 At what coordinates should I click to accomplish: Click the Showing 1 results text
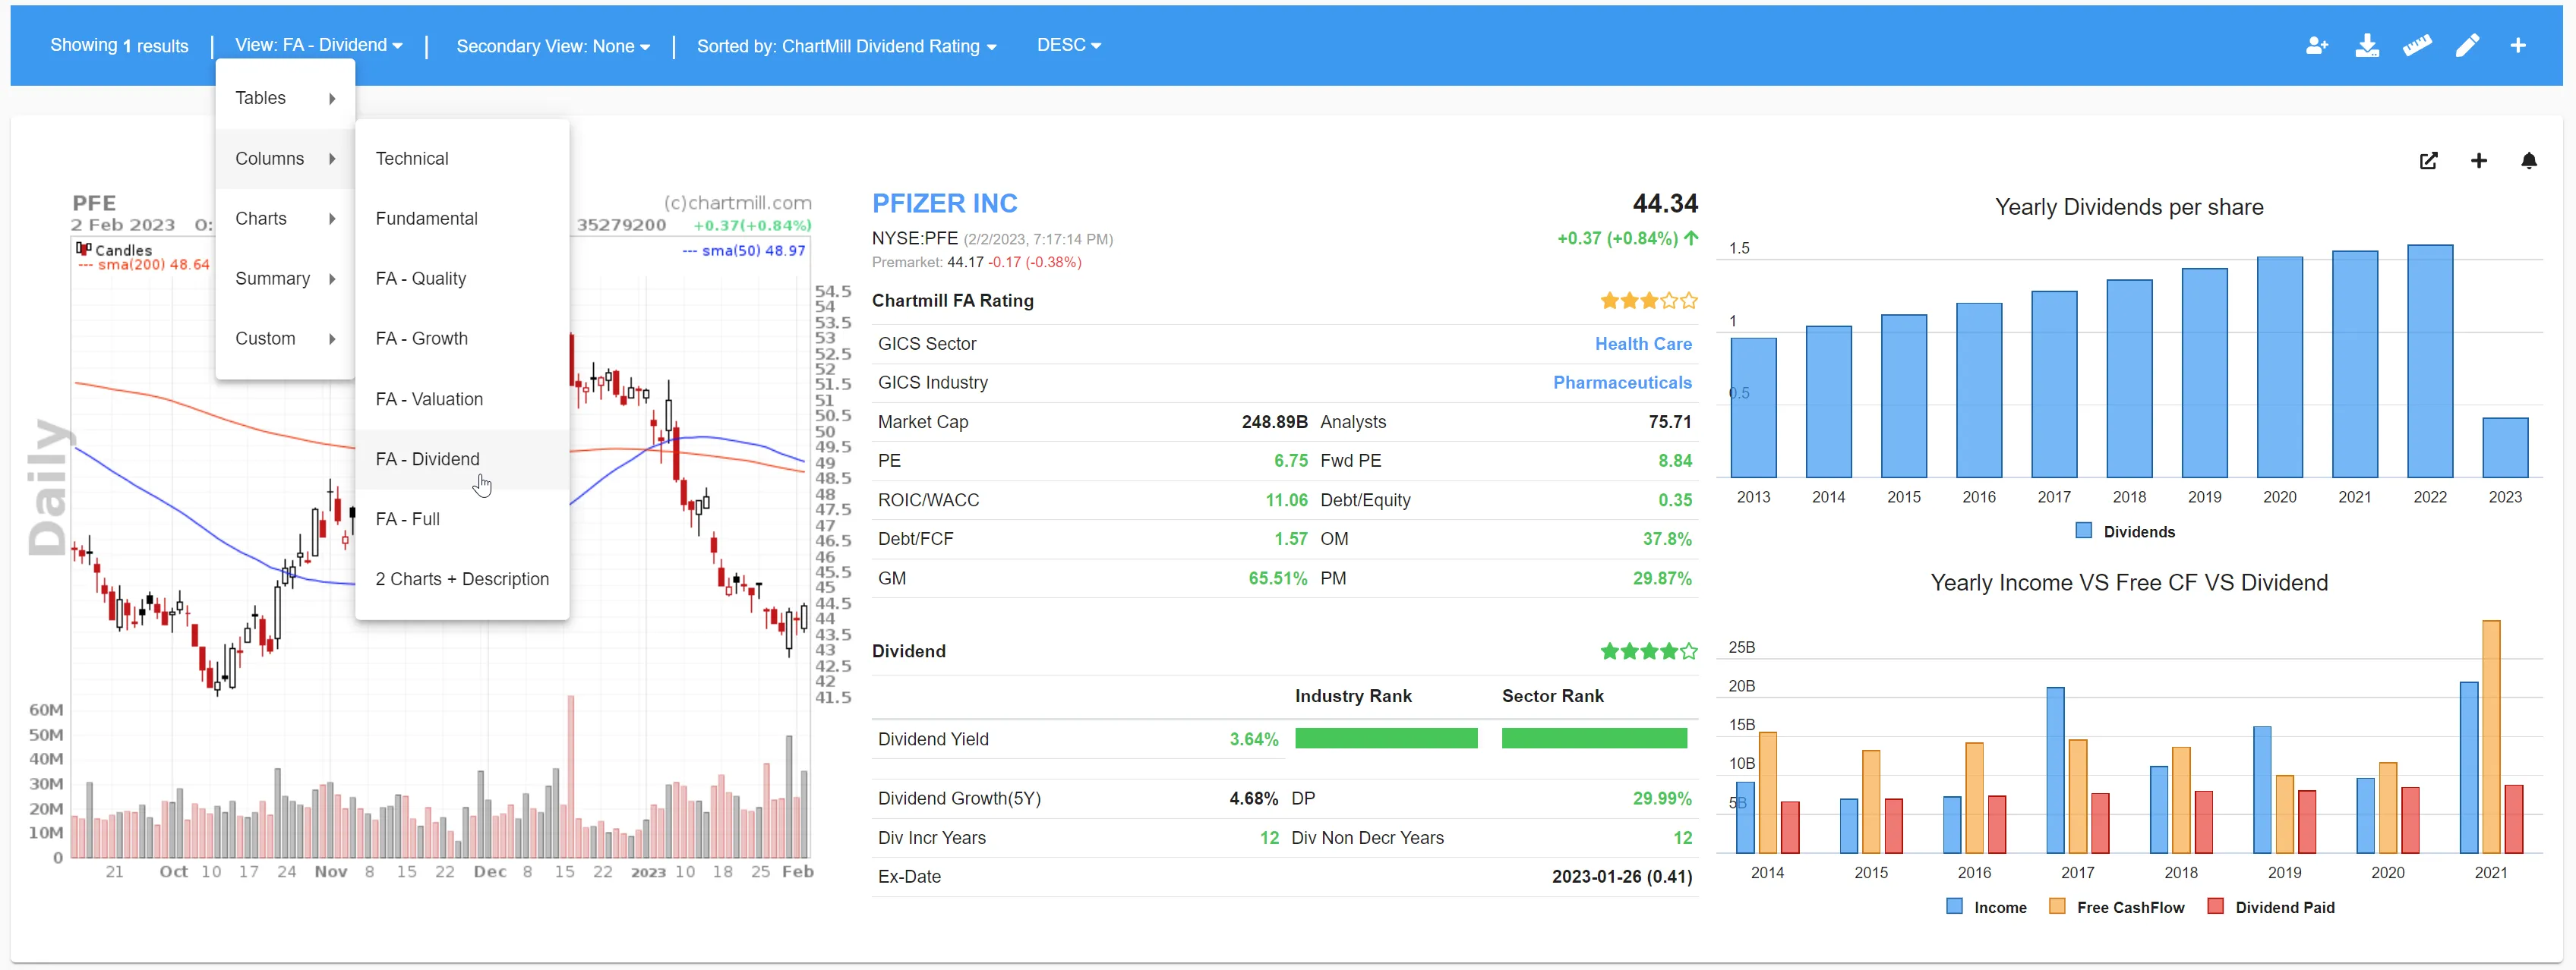119,46
